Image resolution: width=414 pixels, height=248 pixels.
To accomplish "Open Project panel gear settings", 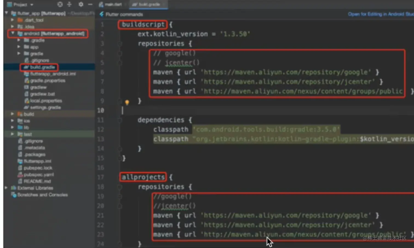I will click(81, 4).
